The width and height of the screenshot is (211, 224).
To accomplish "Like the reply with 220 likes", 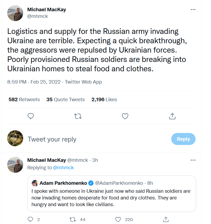I will [x=118, y=219].
